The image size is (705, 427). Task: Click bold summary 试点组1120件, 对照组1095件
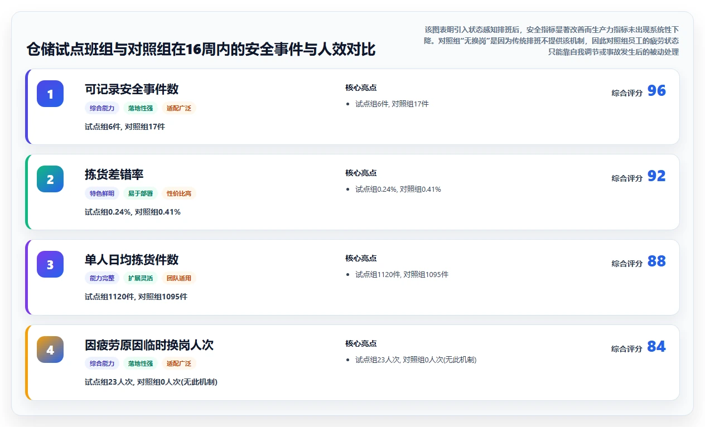coord(136,297)
